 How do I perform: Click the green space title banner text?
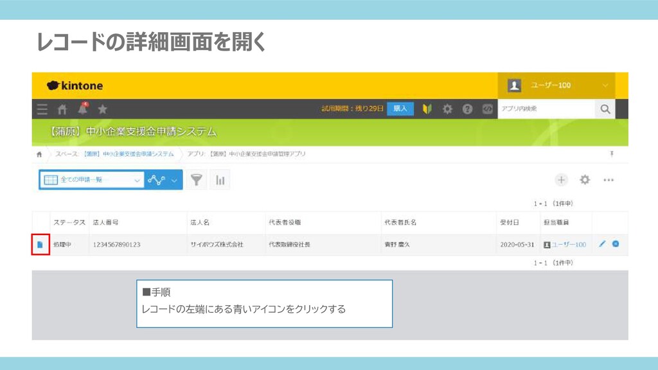132,132
